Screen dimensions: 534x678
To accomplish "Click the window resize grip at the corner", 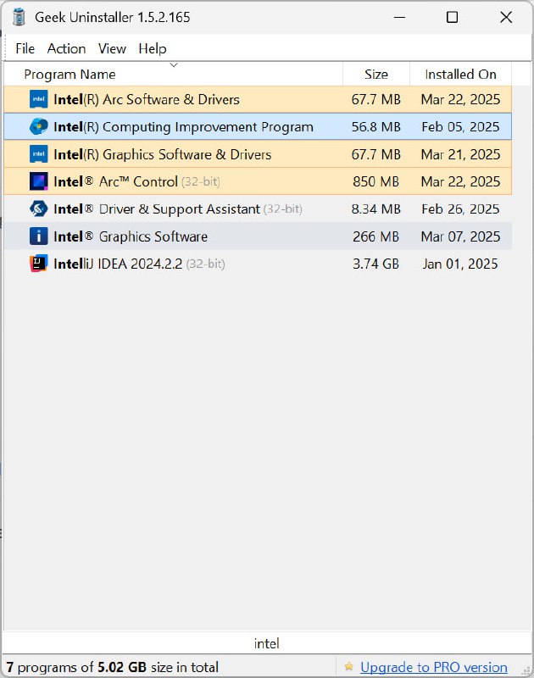I will tap(526, 670).
